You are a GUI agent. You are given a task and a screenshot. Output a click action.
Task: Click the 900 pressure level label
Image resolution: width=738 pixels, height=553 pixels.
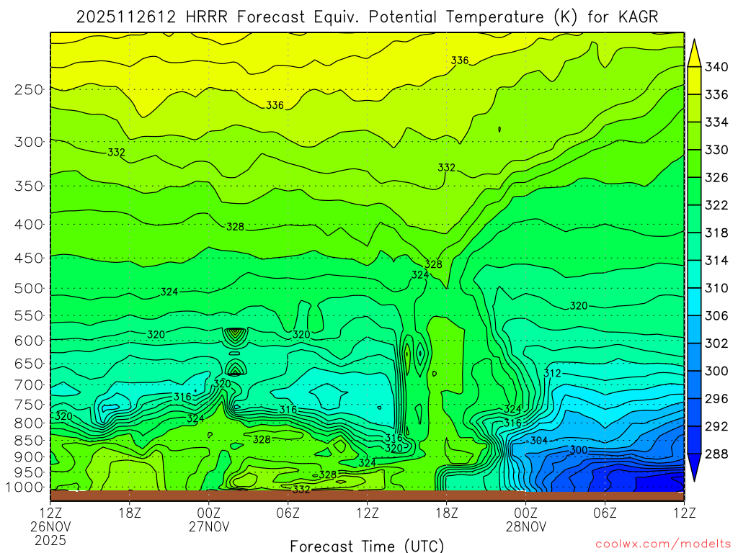point(29,457)
